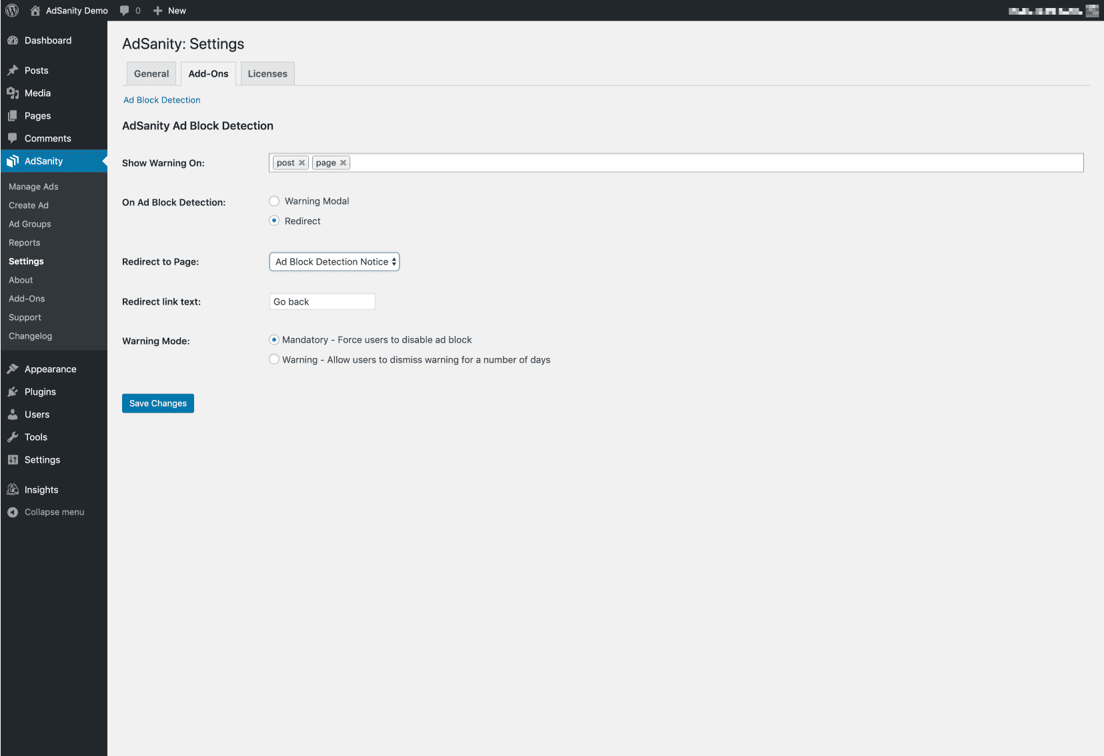Switch to the Licenses tab

tap(267, 74)
